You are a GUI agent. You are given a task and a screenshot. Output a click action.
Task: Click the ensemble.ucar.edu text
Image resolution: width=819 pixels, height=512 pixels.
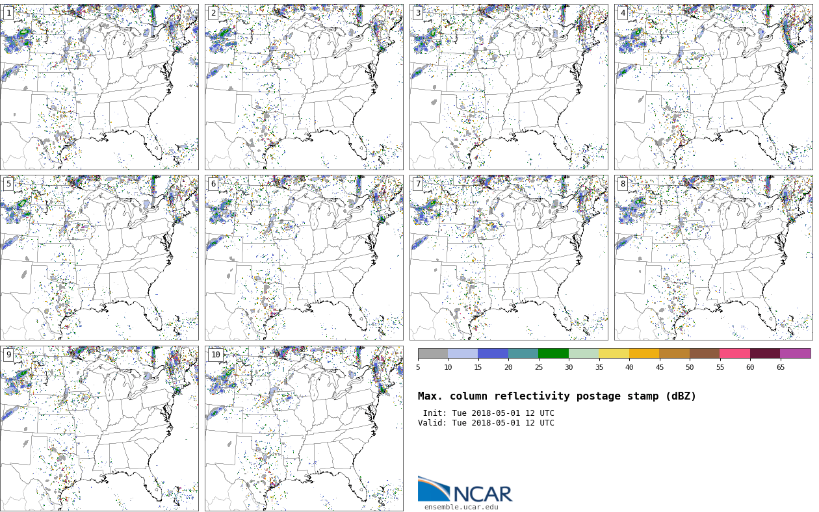pyautogui.click(x=461, y=507)
